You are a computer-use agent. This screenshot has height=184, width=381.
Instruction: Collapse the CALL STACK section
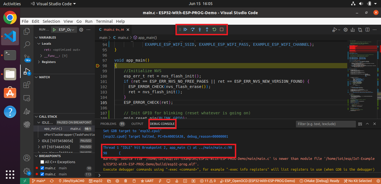pos(64,117)
